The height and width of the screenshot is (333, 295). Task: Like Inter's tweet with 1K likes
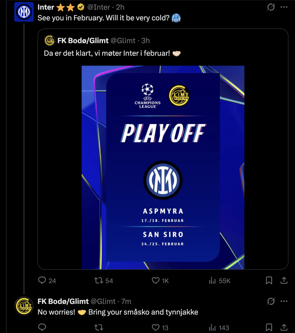(156, 280)
